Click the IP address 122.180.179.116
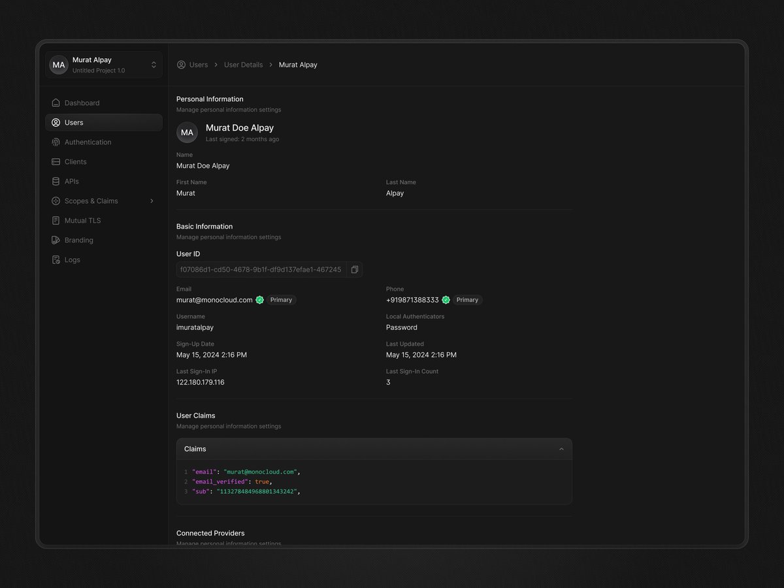 (200, 382)
